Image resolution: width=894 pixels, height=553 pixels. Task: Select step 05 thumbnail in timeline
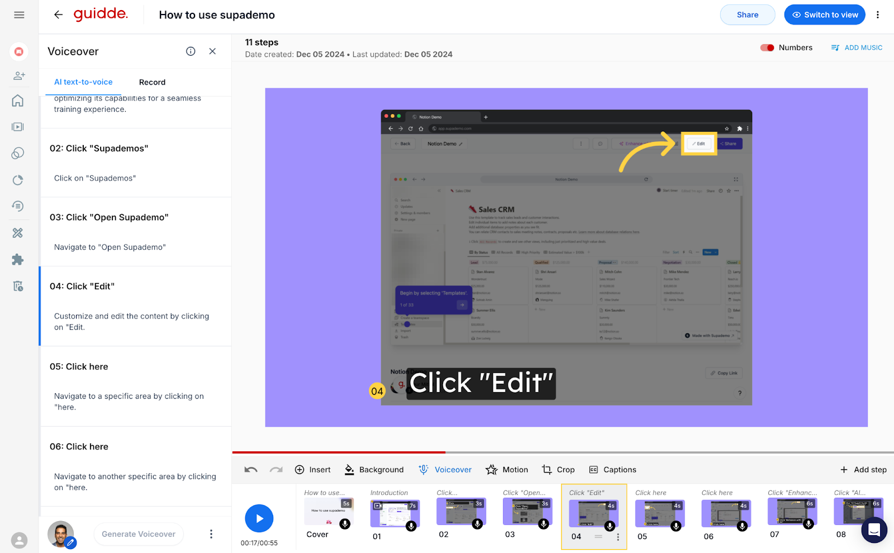pos(660,513)
